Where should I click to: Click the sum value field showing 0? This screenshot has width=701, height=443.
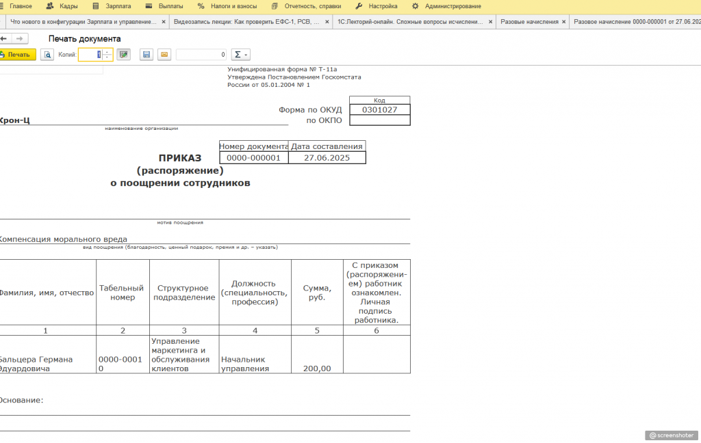click(201, 55)
